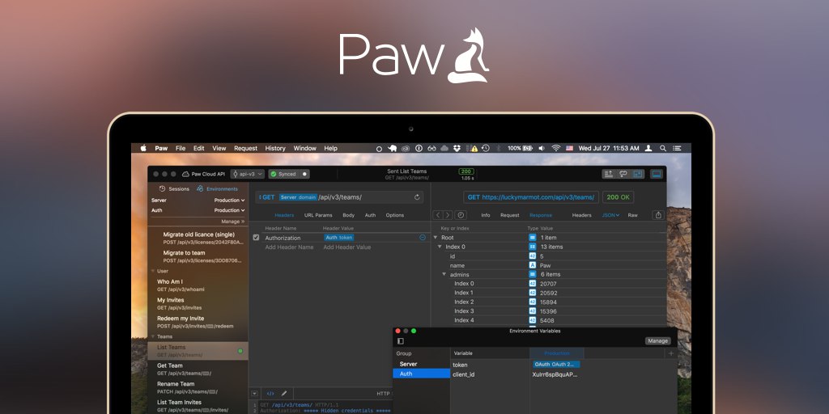Viewport: 829px width, 414px height.
Task: Open the Auth Production dropdown
Action: tap(229, 210)
